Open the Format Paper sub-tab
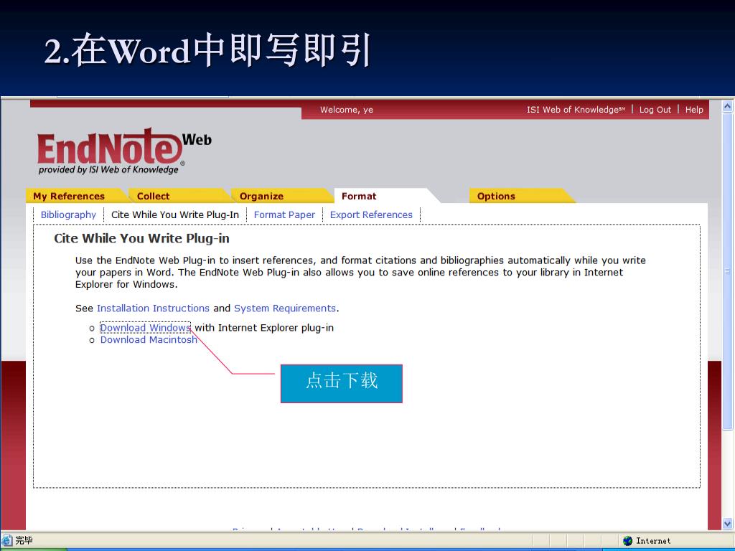Image resolution: width=735 pixels, height=551 pixels. 284,215
